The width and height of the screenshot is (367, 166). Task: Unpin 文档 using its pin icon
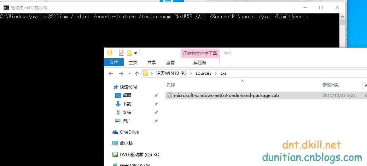click(x=156, y=112)
